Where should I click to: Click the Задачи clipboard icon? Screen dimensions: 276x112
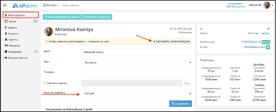pos(6,27)
